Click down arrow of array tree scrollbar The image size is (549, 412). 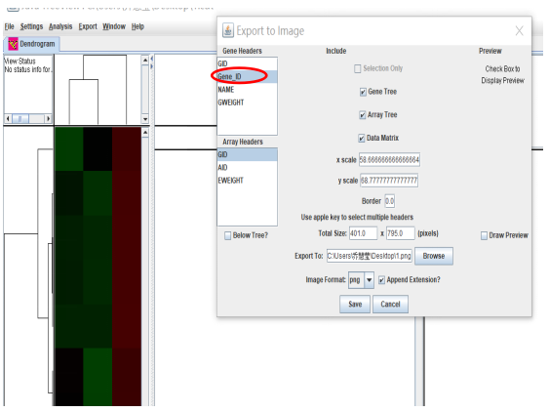coord(145,119)
